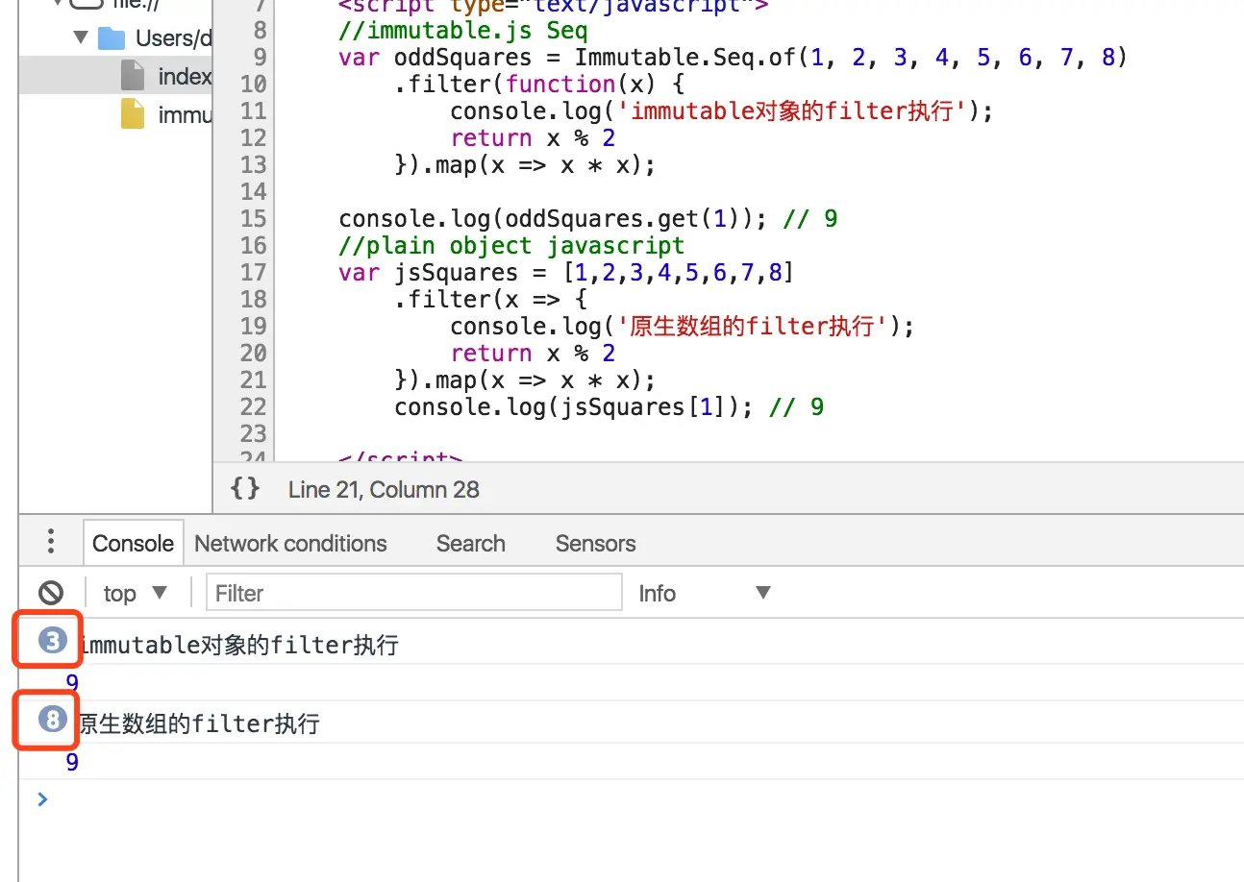The width and height of the screenshot is (1244, 882).
Task: Collapse the Users folder tree arrow
Action: pos(80,38)
